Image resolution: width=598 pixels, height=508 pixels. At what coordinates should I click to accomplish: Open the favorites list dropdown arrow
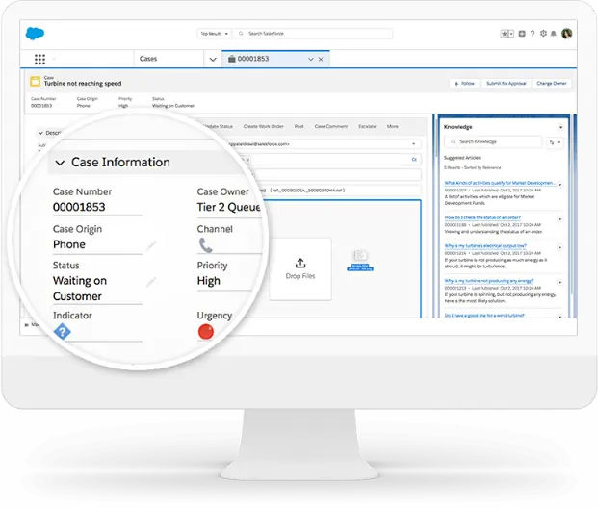tap(511, 34)
